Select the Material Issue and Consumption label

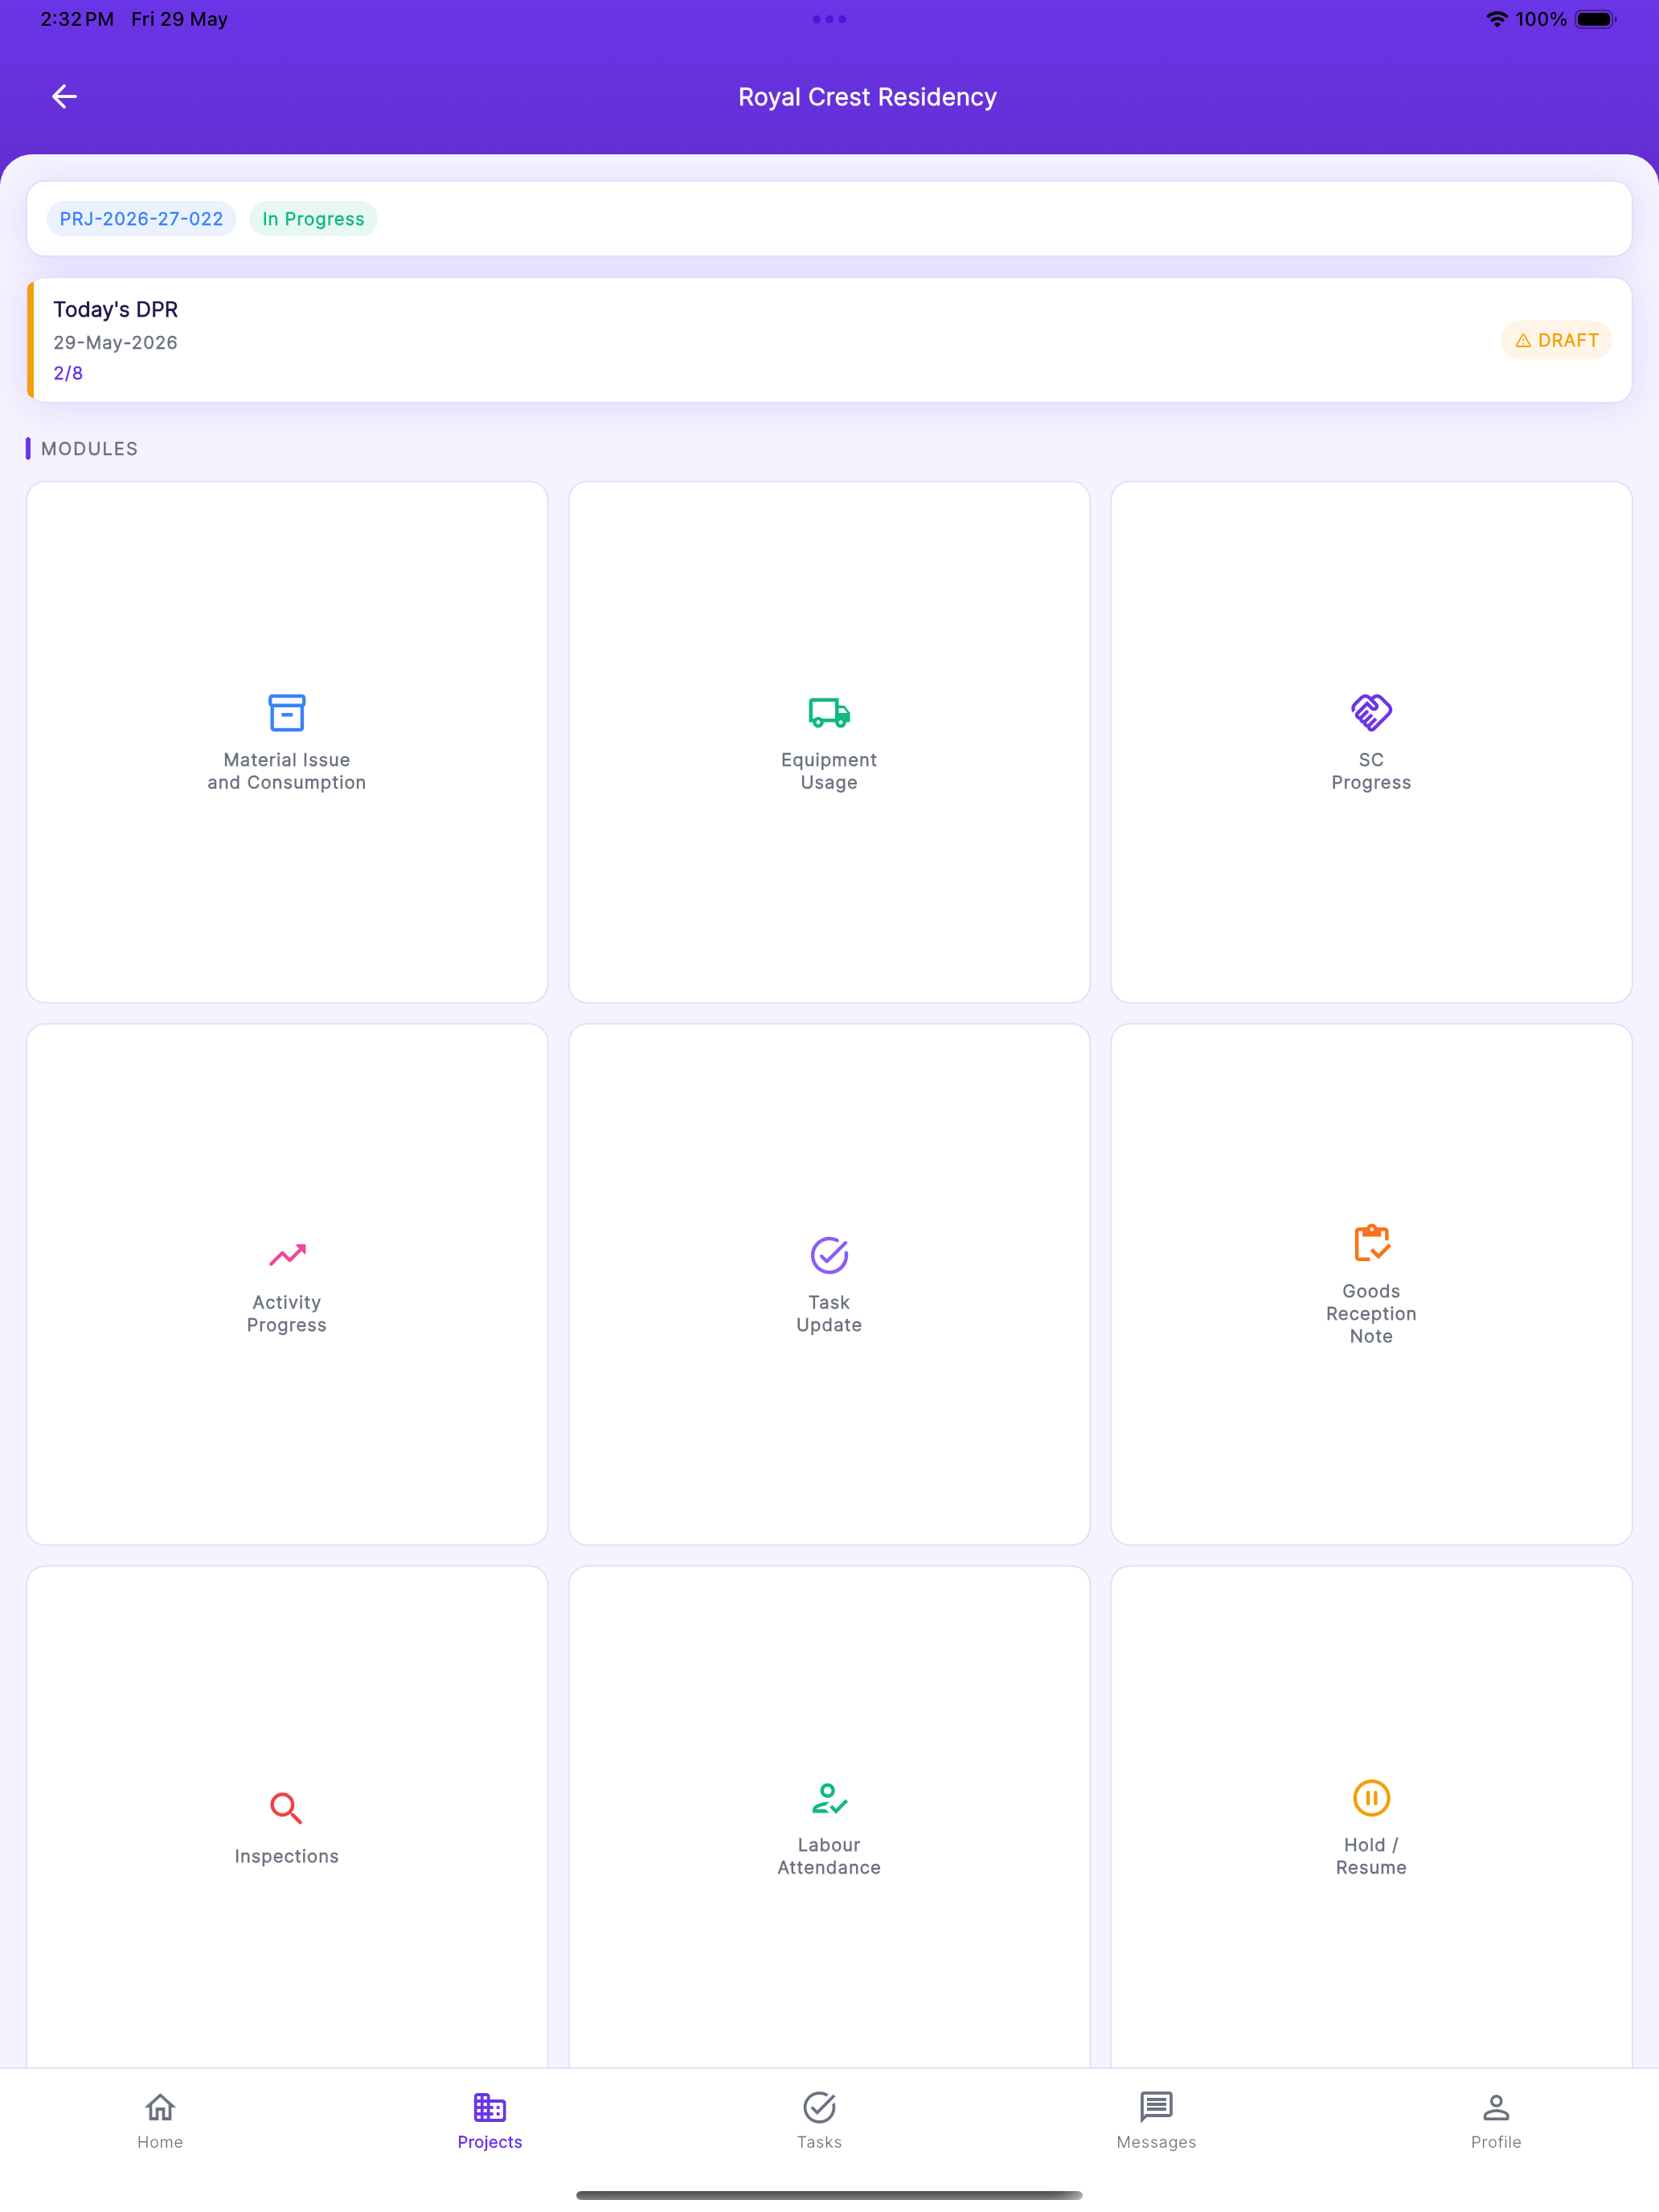pos(287,771)
